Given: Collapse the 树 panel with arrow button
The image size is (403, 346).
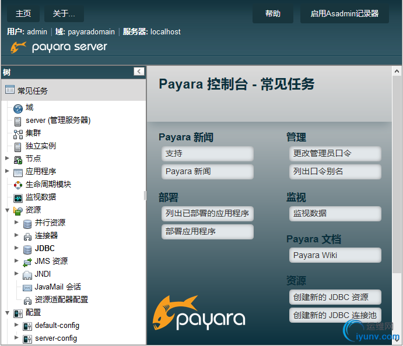Looking at the screenshot, I should pos(139,72).
